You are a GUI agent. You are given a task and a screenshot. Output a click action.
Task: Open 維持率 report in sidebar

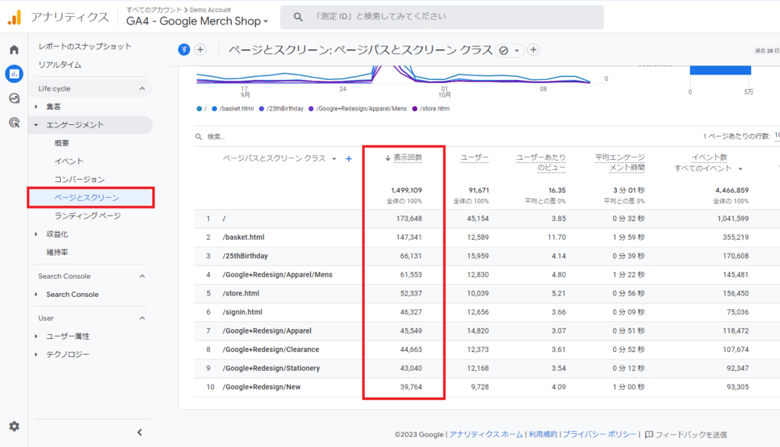[x=57, y=253]
